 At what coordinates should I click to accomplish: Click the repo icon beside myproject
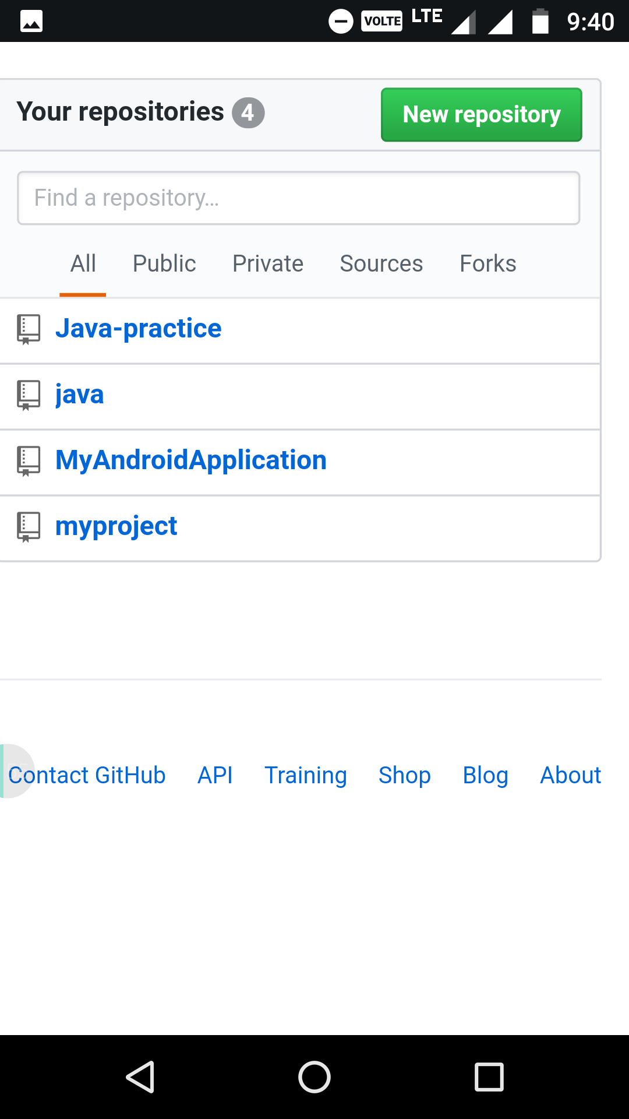point(28,527)
